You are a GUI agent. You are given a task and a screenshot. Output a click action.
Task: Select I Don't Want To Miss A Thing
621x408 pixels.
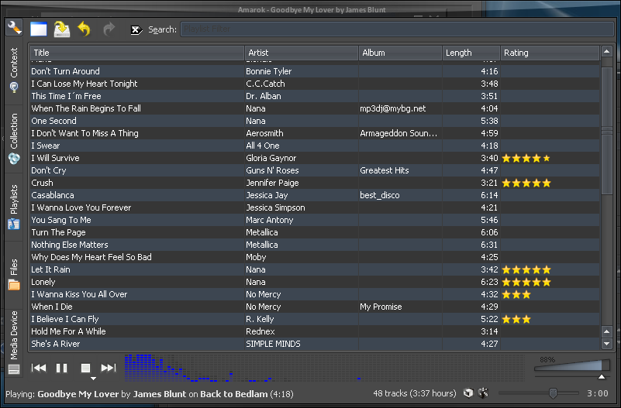[x=315, y=133]
